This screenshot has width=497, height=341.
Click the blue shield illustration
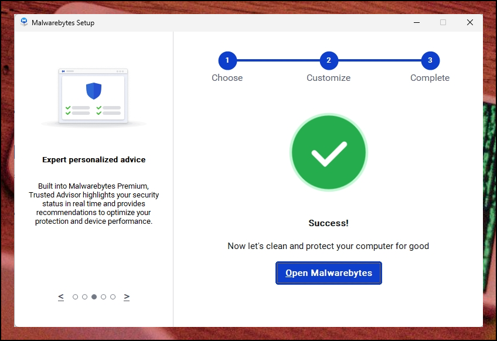click(x=94, y=91)
